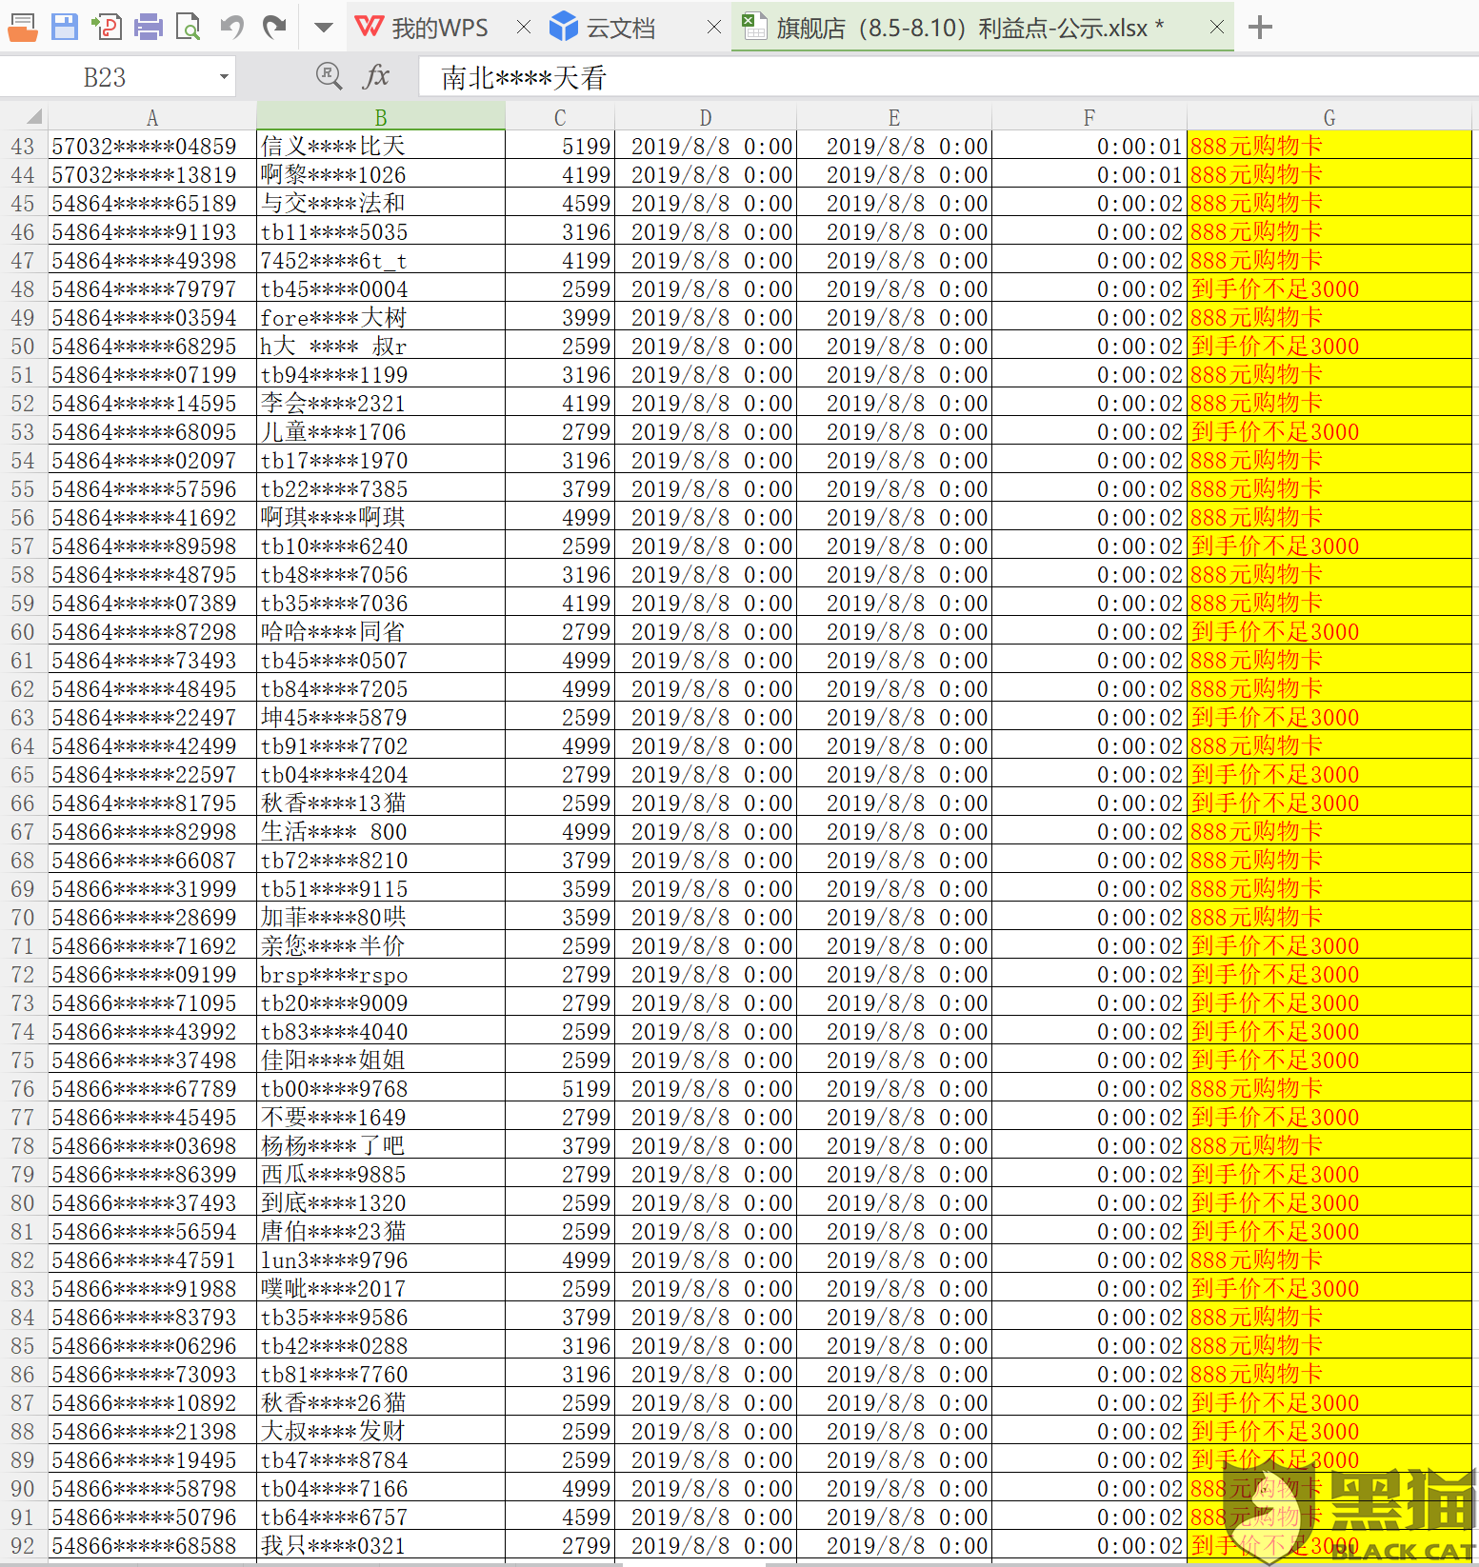The height and width of the screenshot is (1567, 1479).
Task: Export to PDF using the toolbar icon
Action: (107, 27)
